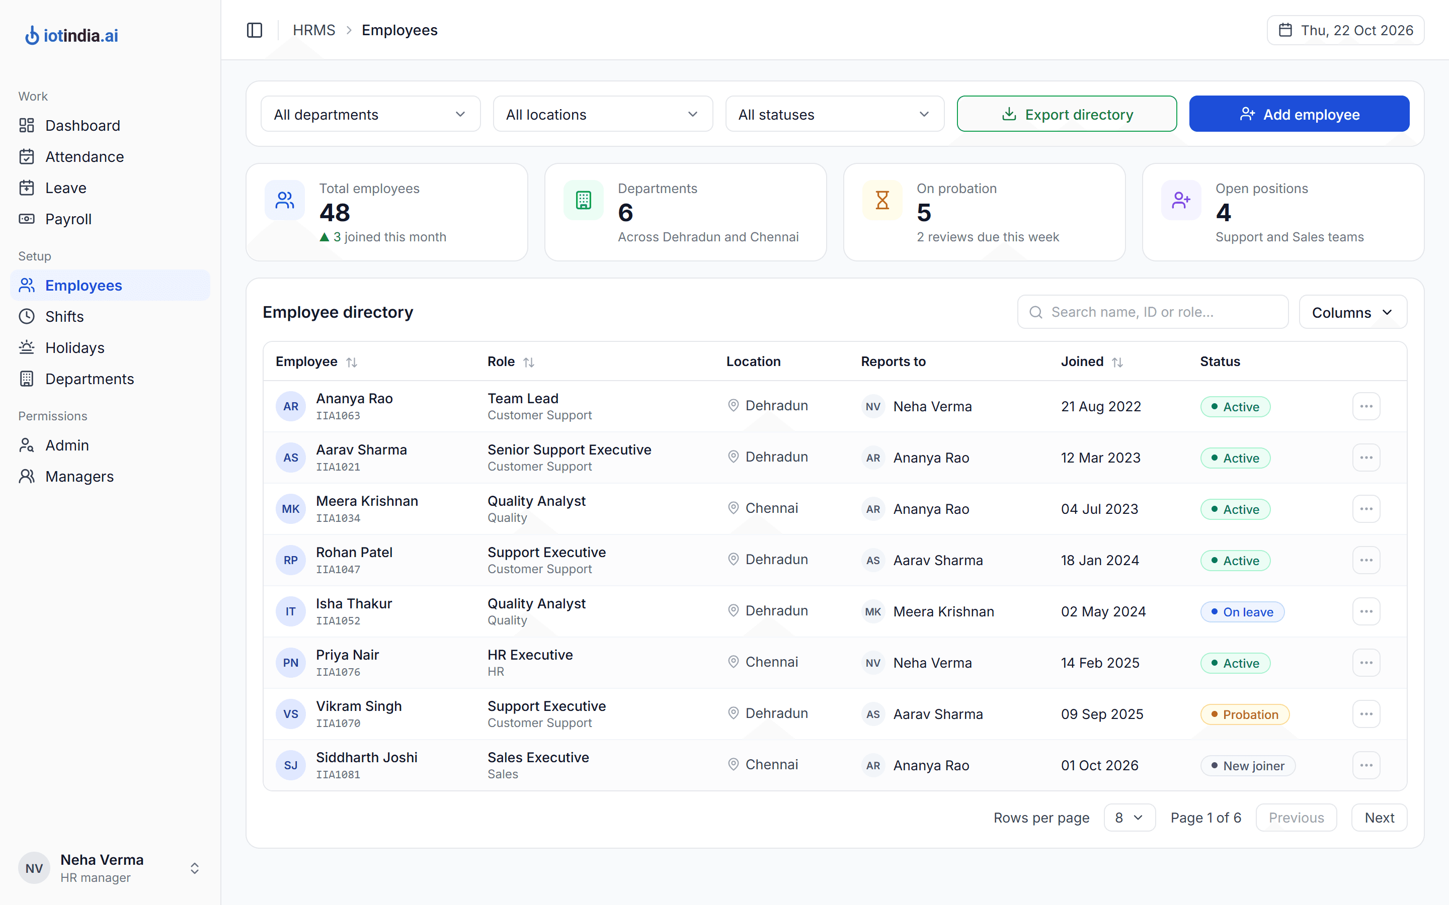Click the Open positions user-plus icon
Viewport: 1449px width, 905px height.
point(1181,200)
